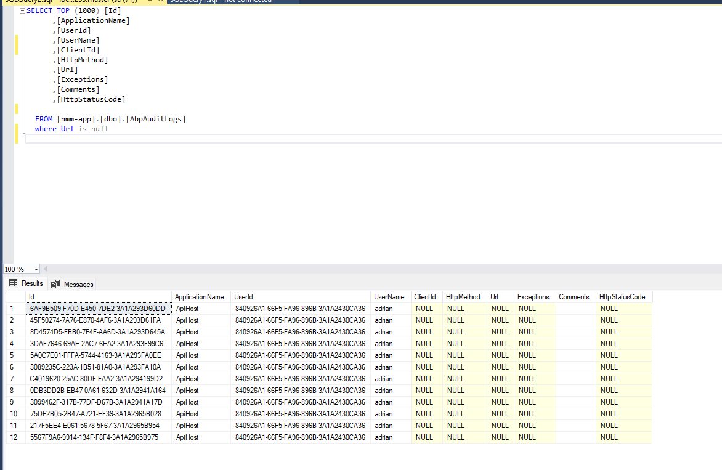Image resolution: width=722 pixels, height=470 pixels.
Task: Open the Messages tab
Action: [78, 284]
